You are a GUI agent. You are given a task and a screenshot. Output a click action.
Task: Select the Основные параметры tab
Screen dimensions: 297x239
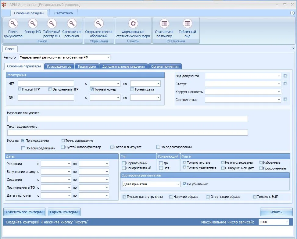coord(24,66)
